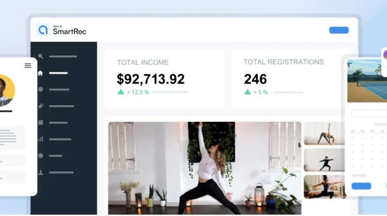
Task: Open the settings gear icon in the sidebar
Action: coord(41,156)
